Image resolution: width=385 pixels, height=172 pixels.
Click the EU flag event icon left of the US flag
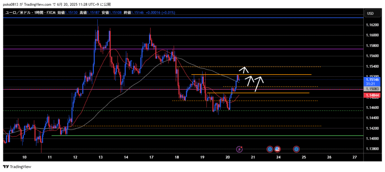pyautogui.click(x=270, y=149)
